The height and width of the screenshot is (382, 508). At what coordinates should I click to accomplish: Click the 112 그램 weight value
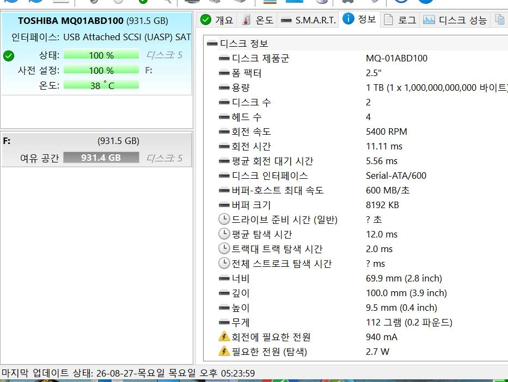click(x=409, y=322)
